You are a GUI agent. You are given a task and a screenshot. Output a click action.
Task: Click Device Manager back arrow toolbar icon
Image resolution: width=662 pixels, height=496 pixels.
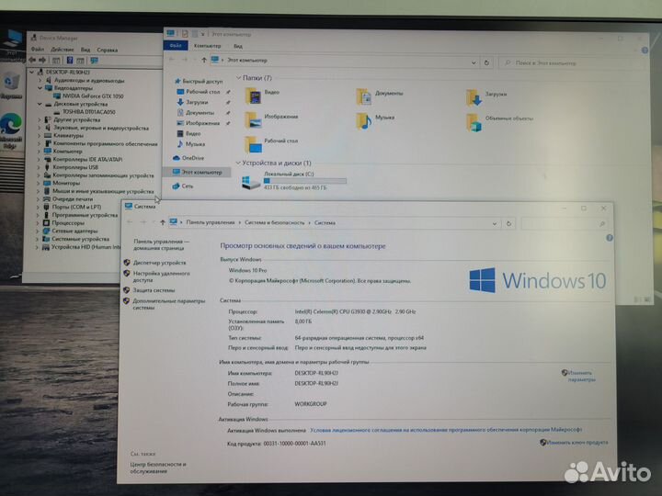coord(32,60)
